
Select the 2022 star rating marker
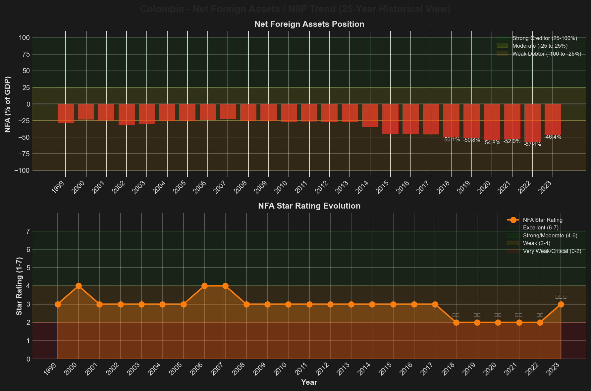540,322
